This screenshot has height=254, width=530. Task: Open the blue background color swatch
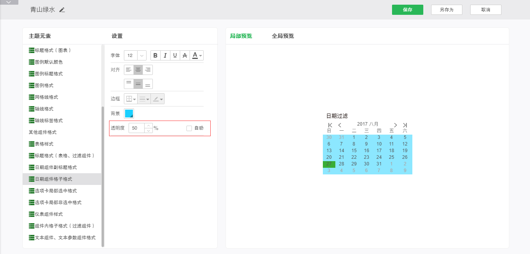[129, 114]
